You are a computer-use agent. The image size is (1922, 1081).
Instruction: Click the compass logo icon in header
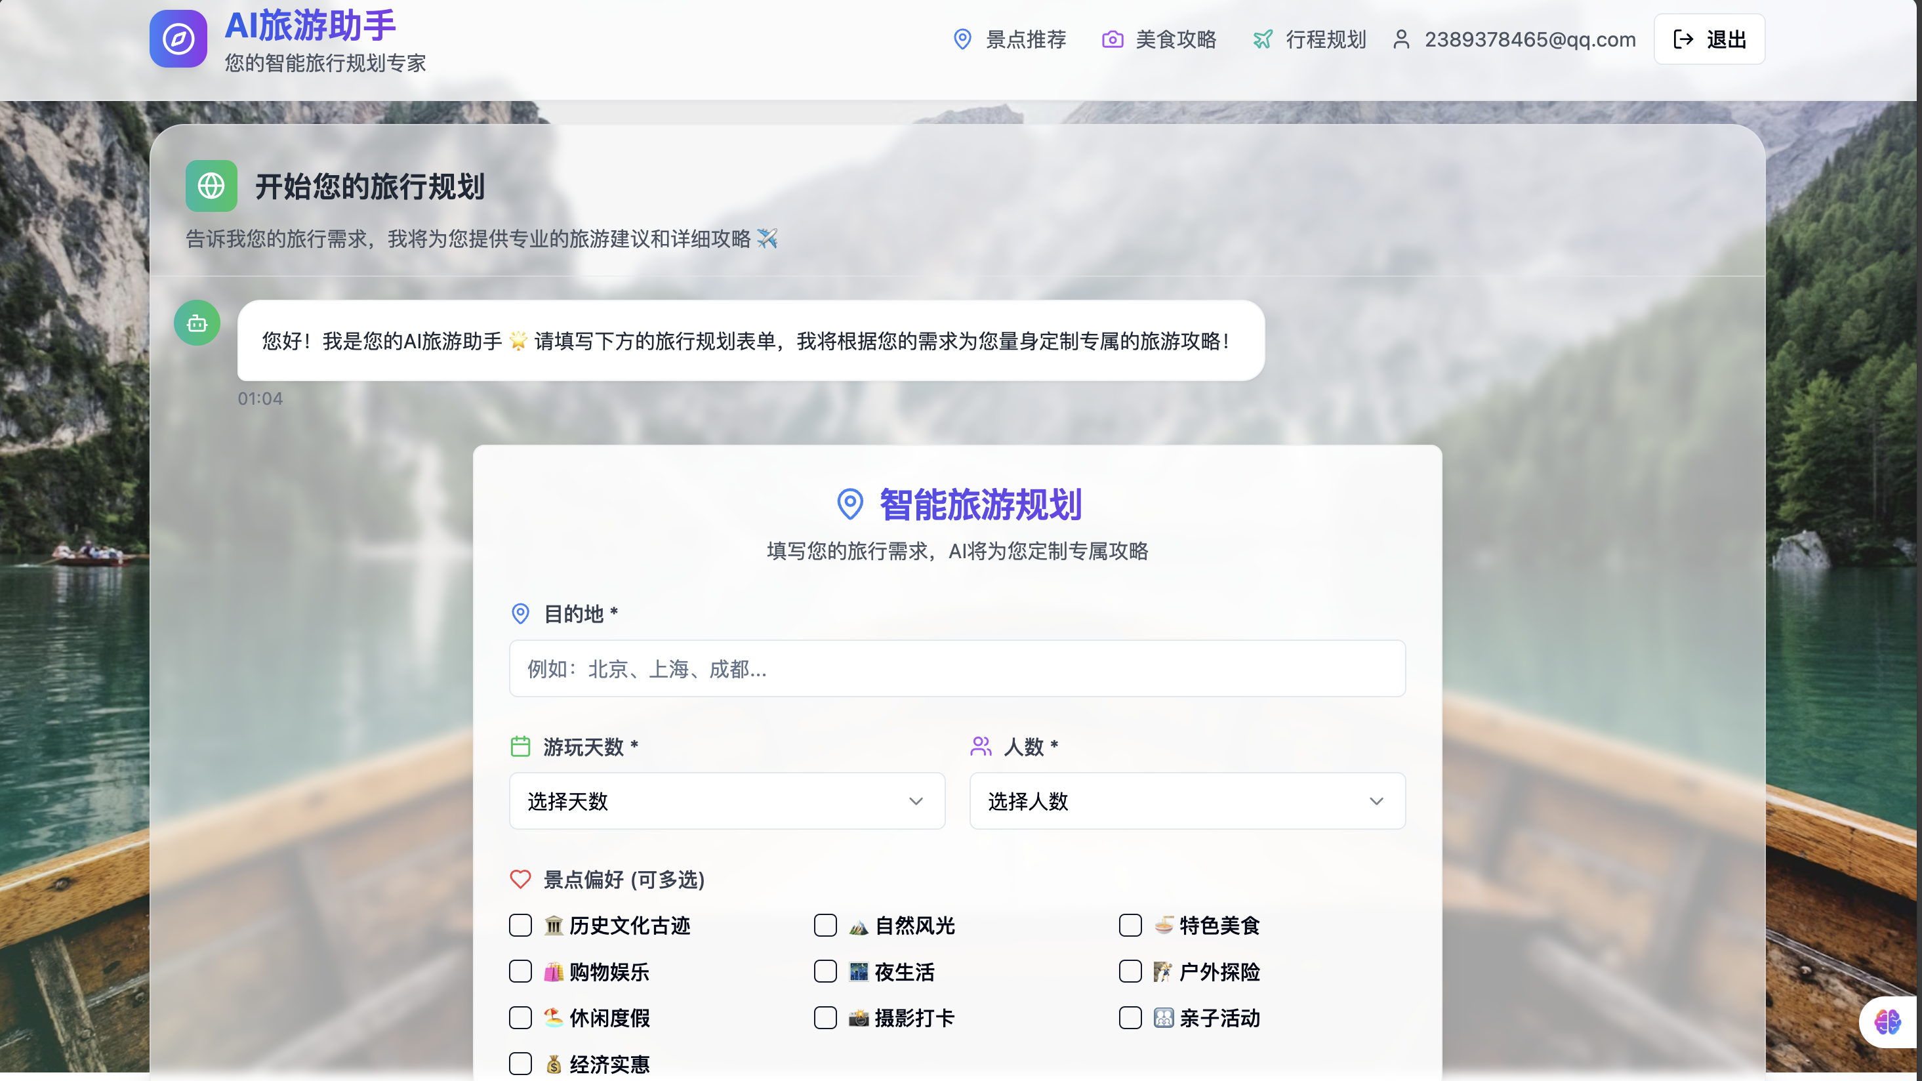coord(178,39)
